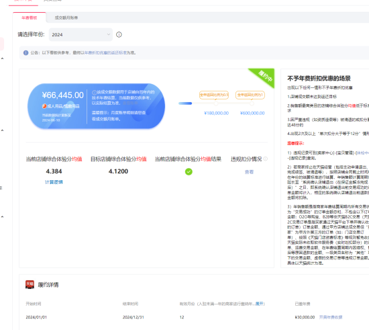369x330 pixels.
Task: Click the info icon inside the blue card
Action: pos(94,92)
